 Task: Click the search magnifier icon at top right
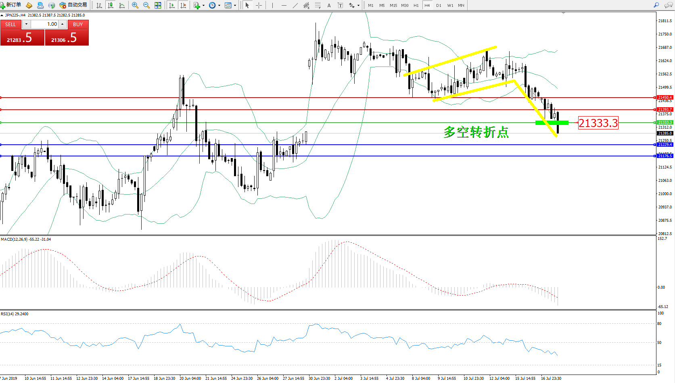click(656, 5)
